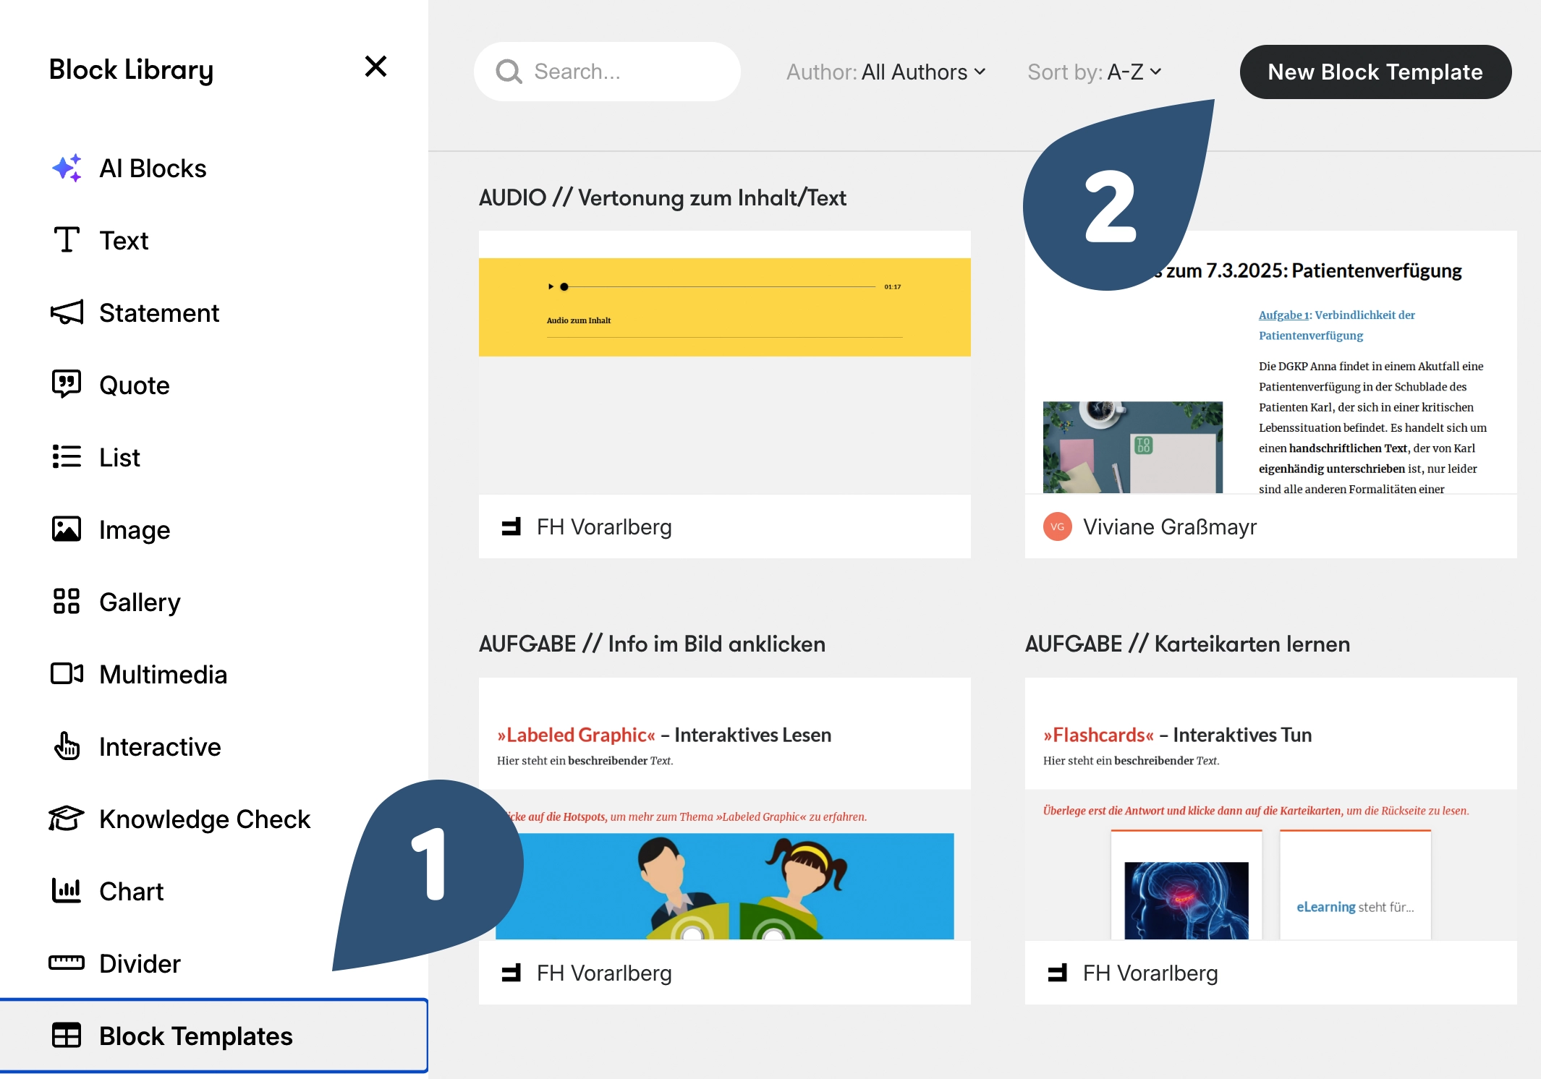Click the Divider ruler icon
1541x1079 pixels.
(67, 963)
